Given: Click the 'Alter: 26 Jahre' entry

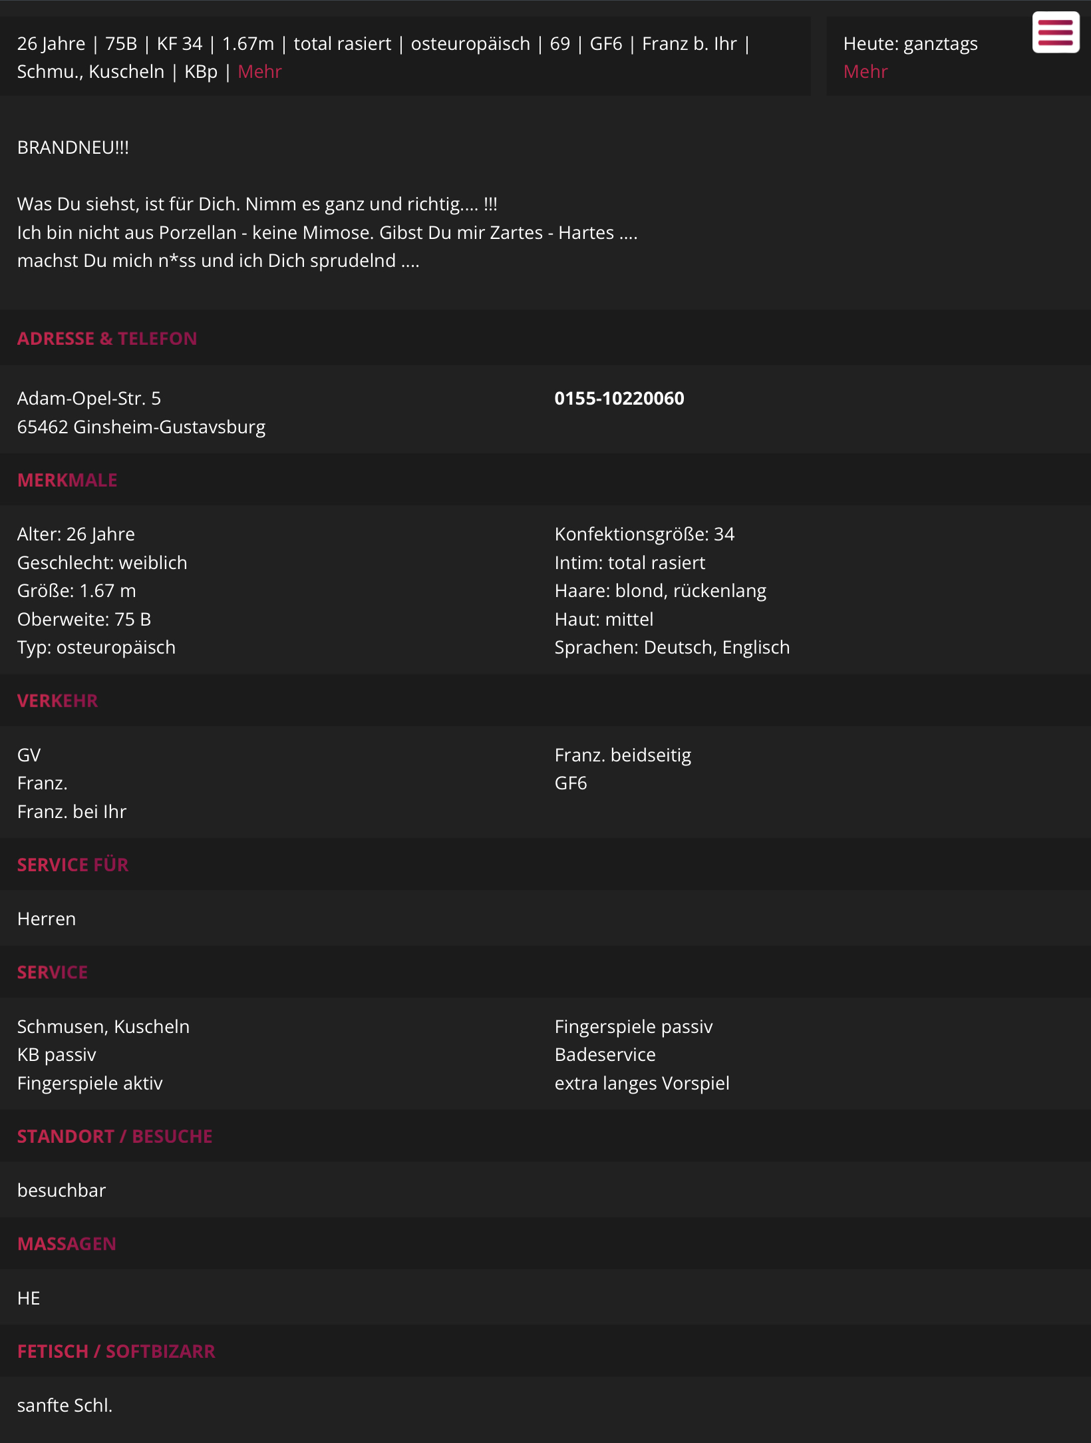Looking at the screenshot, I should click(76, 534).
